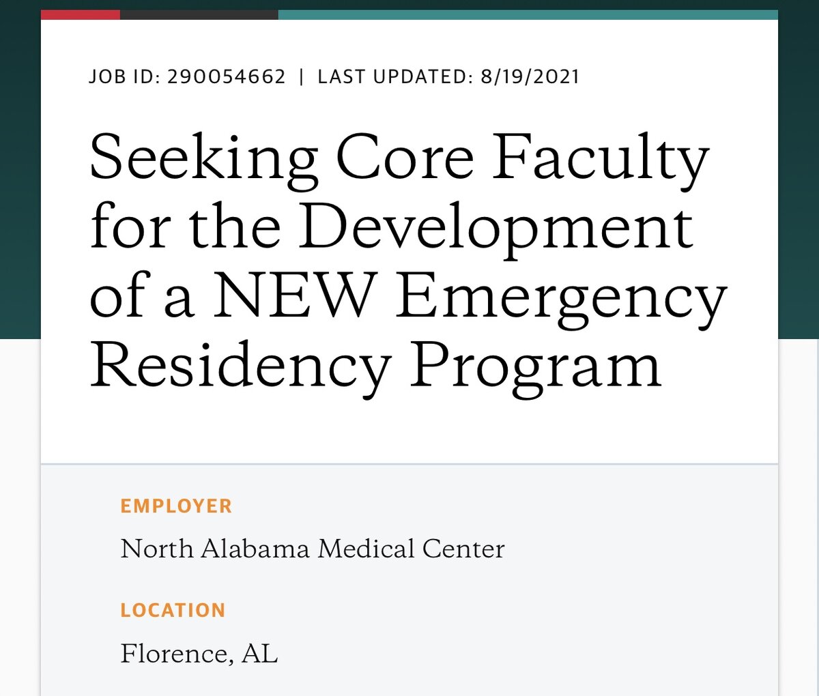
Task: Click the "Seeking Core Faculty" title line
Action: click(399, 158)
